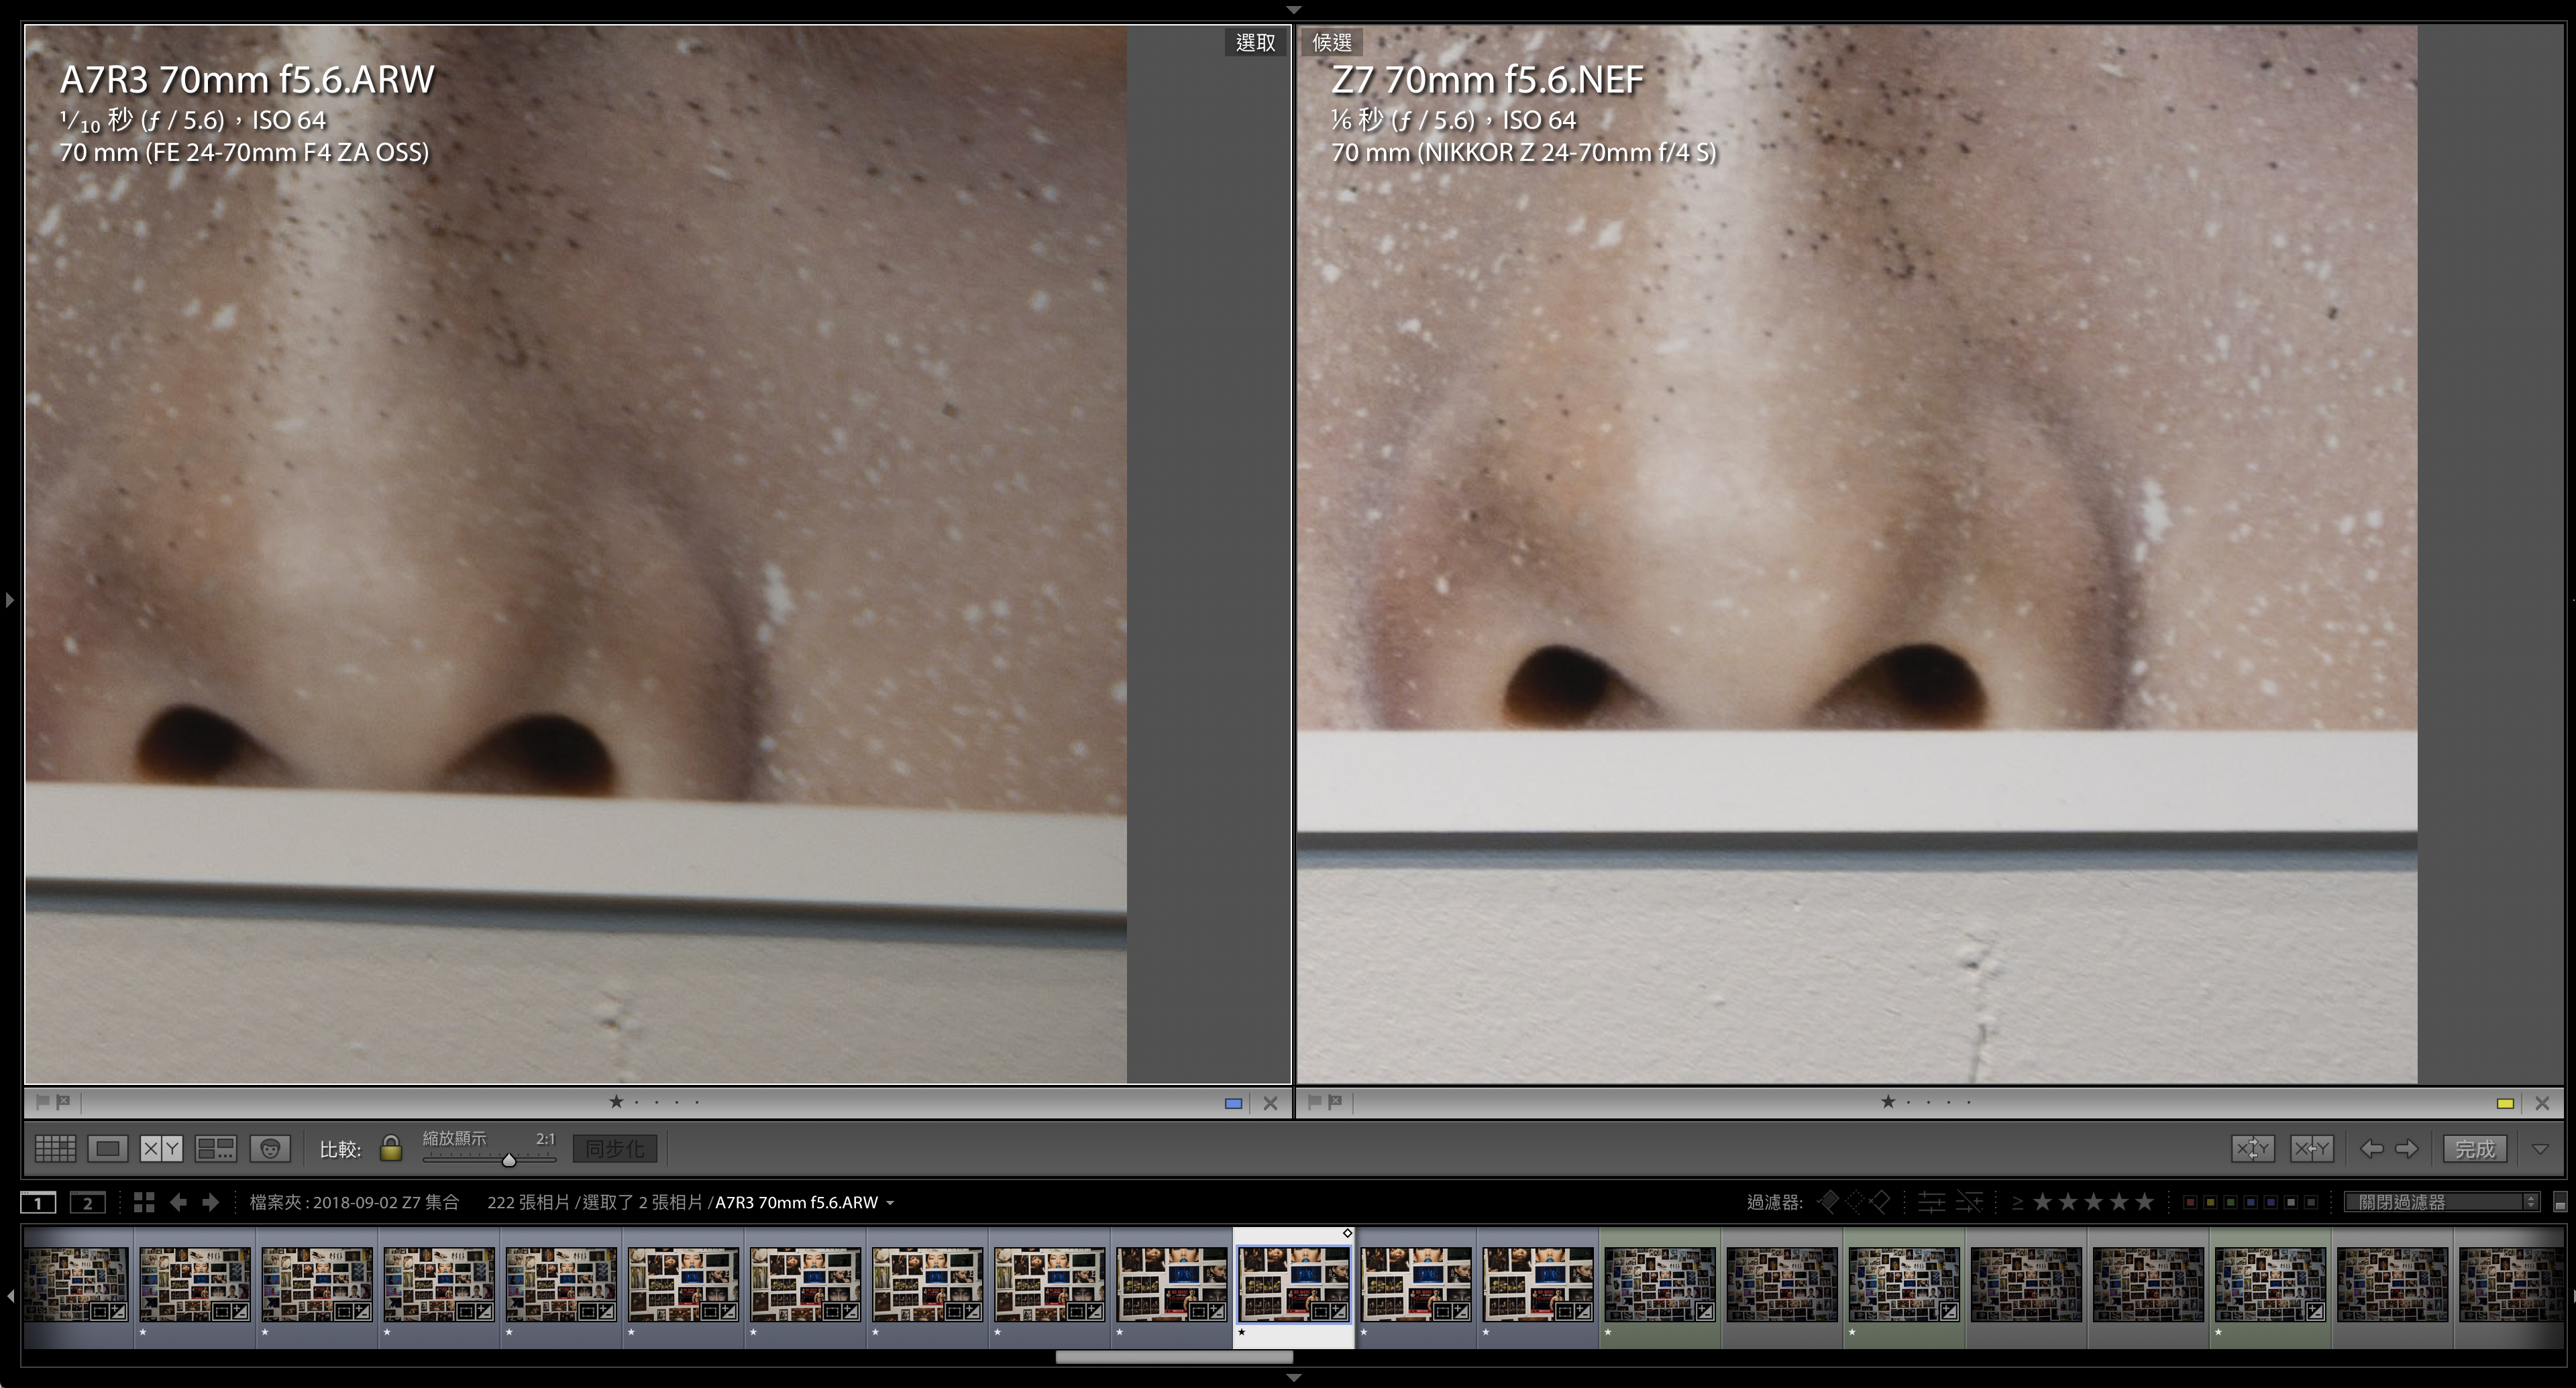Viewport: 2576px width, 1388px height.
Task: Open the People face view
Action: (x=270, y=1148)
